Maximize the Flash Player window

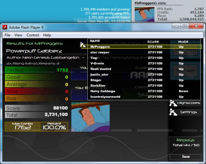point(185,26)
